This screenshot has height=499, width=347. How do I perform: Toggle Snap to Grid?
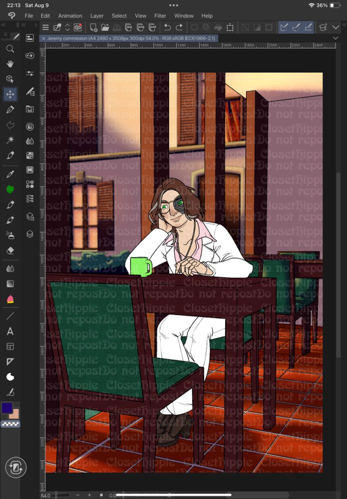click(x=308, y=27)
